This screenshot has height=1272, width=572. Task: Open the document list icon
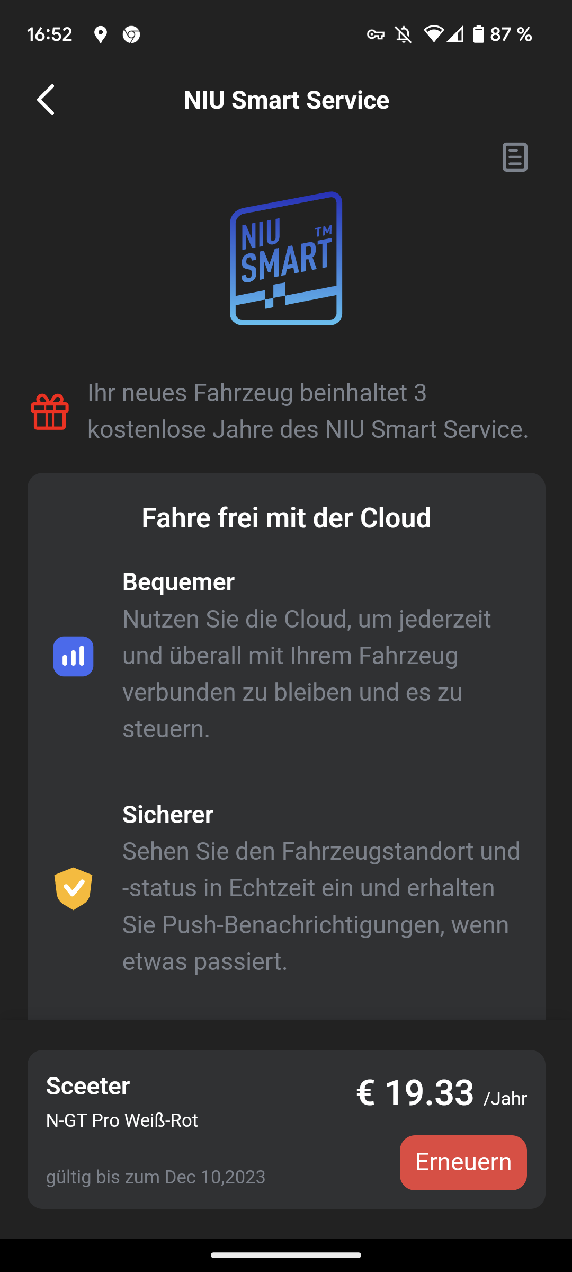click(x=515, y=157)
